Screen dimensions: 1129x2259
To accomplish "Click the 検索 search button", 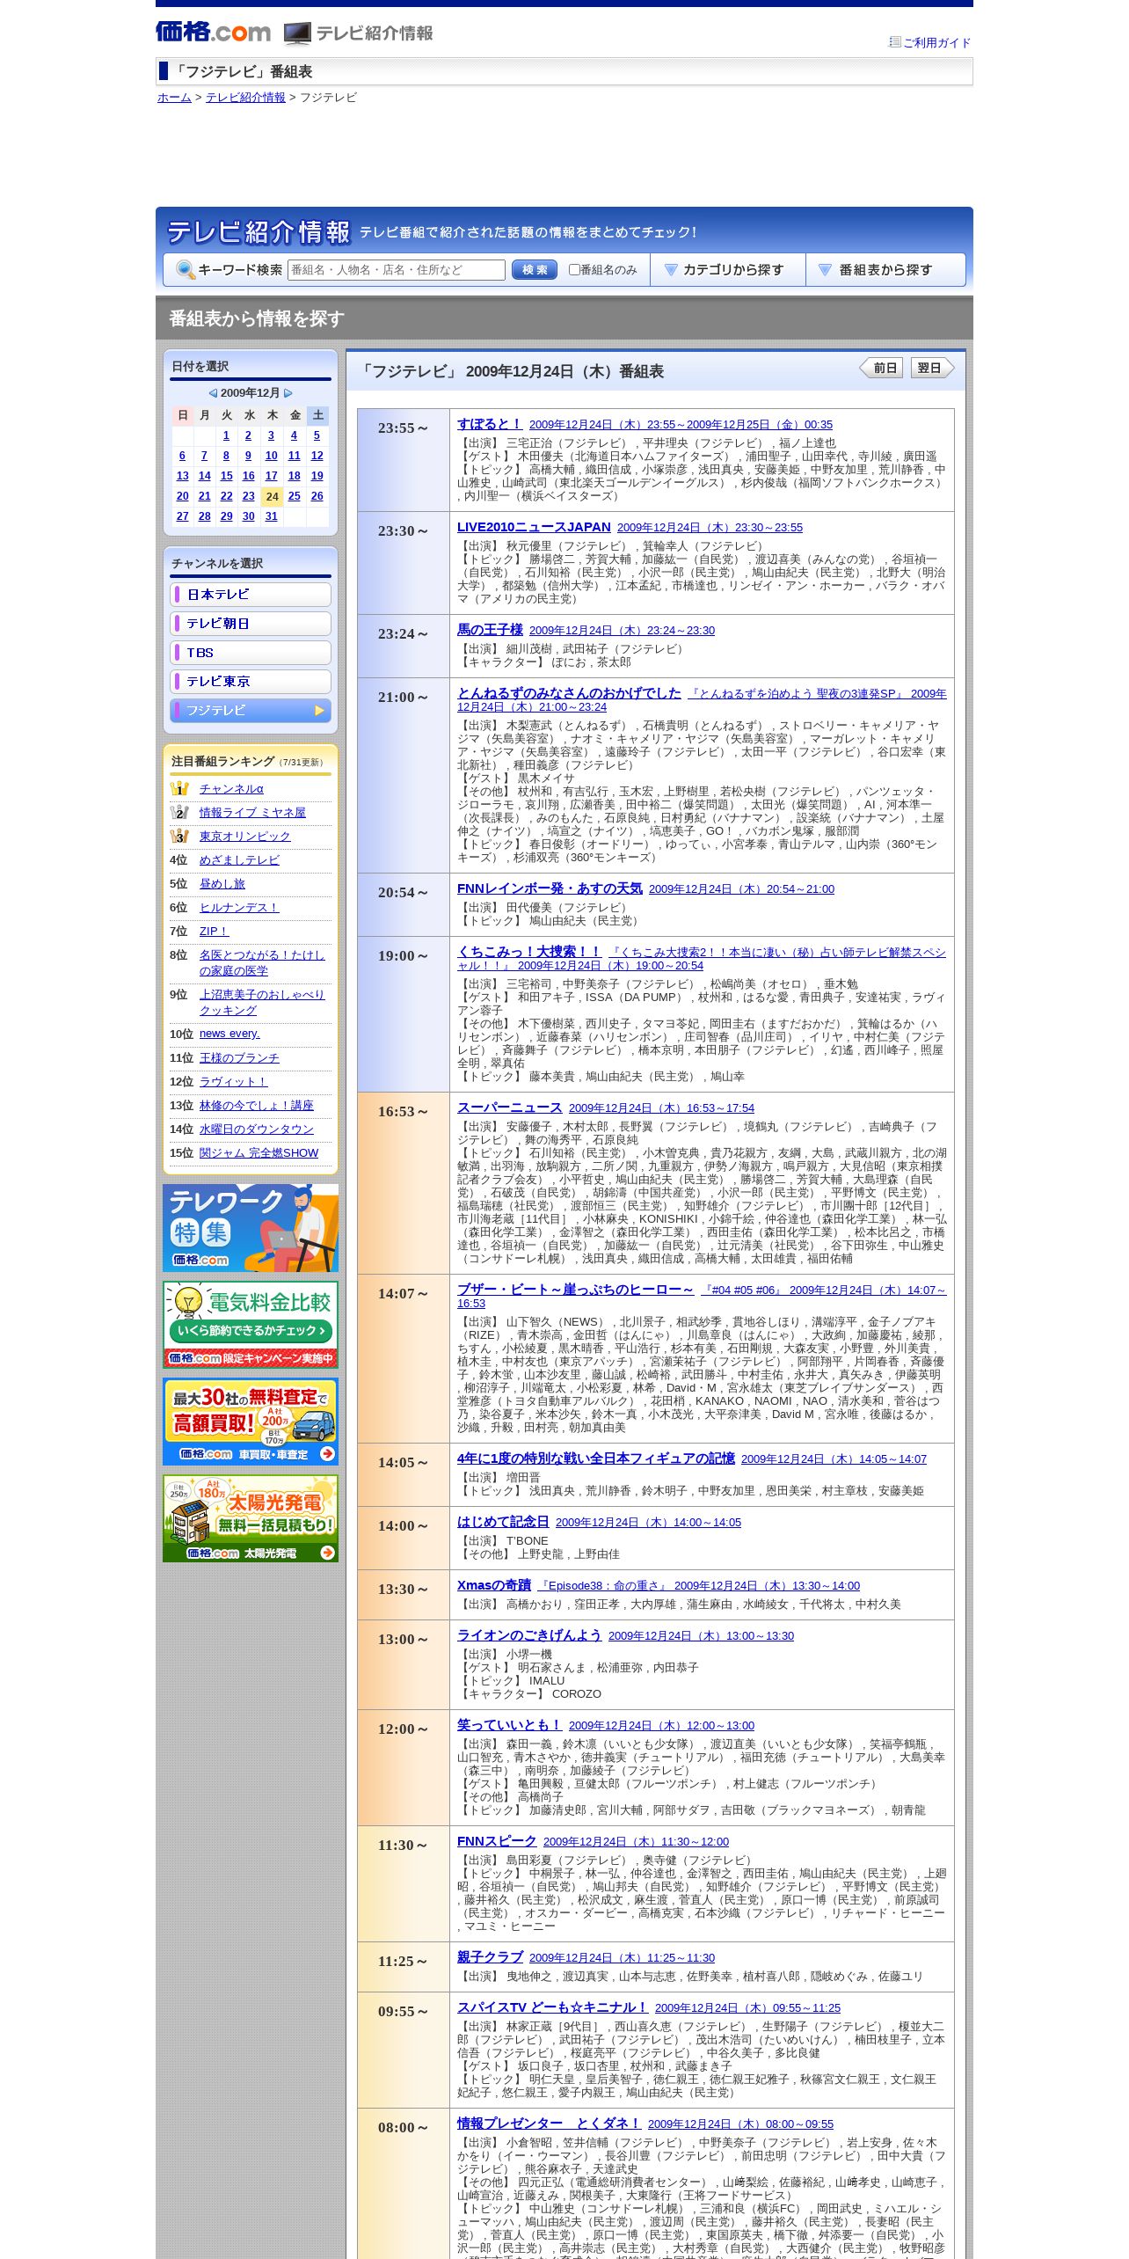I will coord(535,270).
